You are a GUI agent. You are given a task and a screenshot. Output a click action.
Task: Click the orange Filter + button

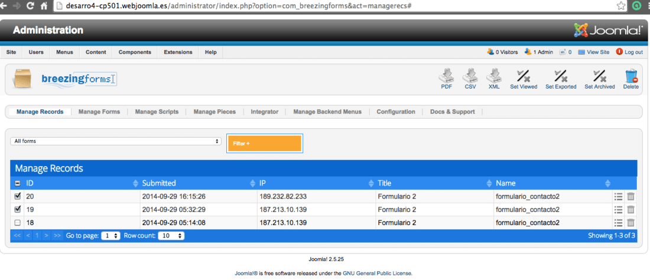point(265,144)
